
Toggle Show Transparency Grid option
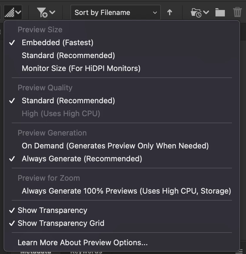pos(61,223)
